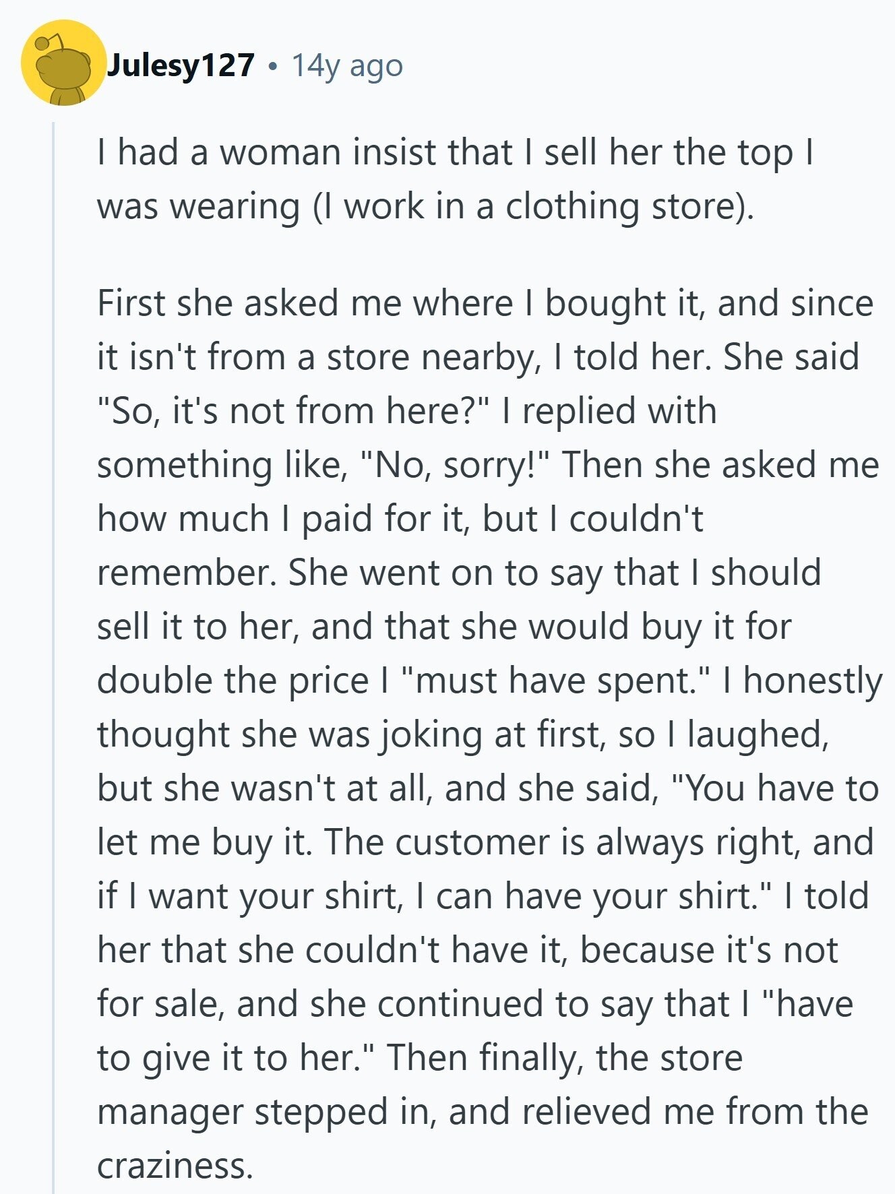This screenshot has width=895, height=1194.
Task: Collapse the comment using the vertical thread line
Action: tap(53, 606)
